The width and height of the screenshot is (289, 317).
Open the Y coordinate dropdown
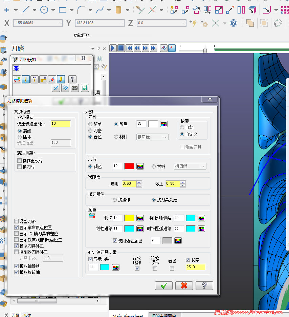click(x=122, y=23)
